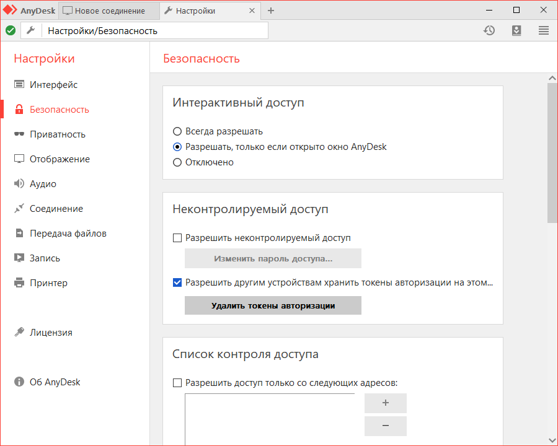Open Соединение settings section

point(56,208)
